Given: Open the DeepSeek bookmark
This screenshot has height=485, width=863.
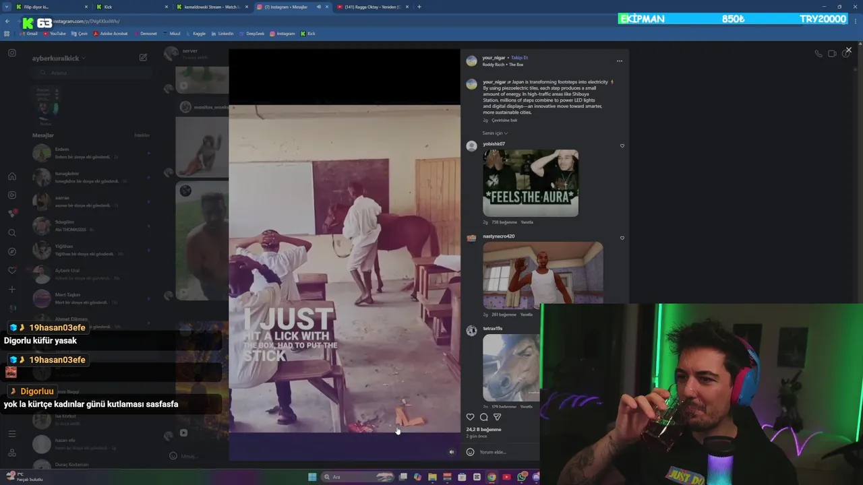Looking at the screenshot, I should click(251, 33).
